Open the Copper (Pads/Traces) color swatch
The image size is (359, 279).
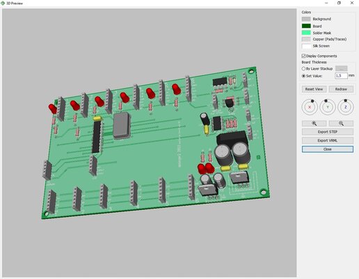[x=306, y=39]
